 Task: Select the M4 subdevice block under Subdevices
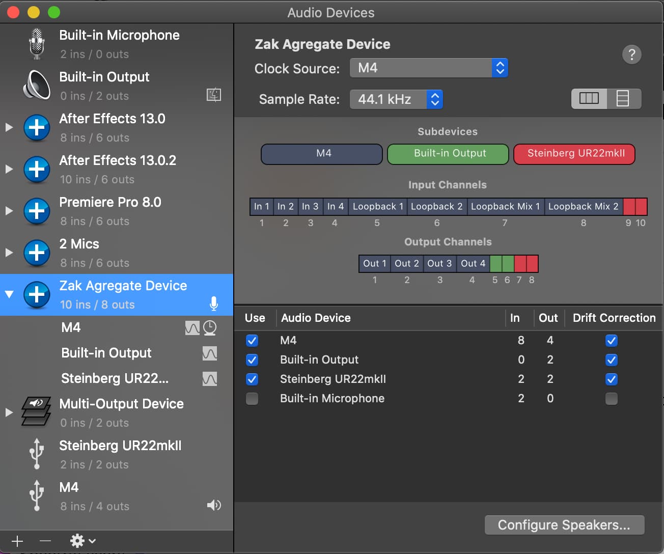322,154
